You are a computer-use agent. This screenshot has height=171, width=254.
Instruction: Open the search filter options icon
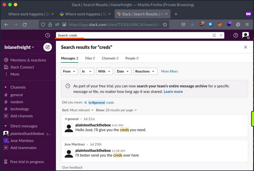[x=214, y=35]
